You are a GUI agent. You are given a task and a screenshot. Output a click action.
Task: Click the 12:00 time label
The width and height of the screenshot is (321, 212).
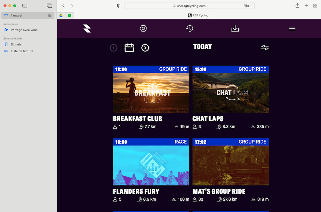click(x=121, y=69)
